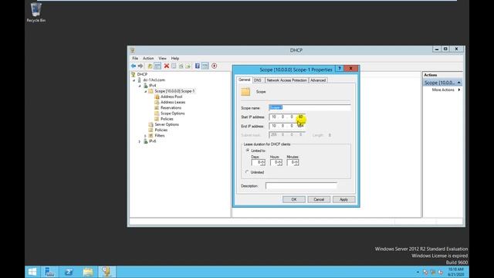Screen dimensions: 494x278
Task: Open Address Pool in the tree
Action: coord(171,97)
